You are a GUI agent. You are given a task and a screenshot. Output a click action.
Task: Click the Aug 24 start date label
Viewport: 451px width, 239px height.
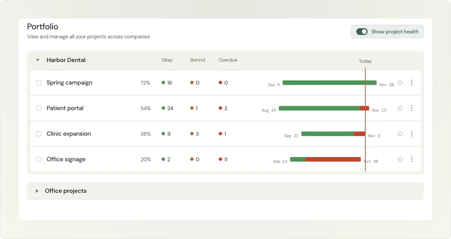coord(269,110)
